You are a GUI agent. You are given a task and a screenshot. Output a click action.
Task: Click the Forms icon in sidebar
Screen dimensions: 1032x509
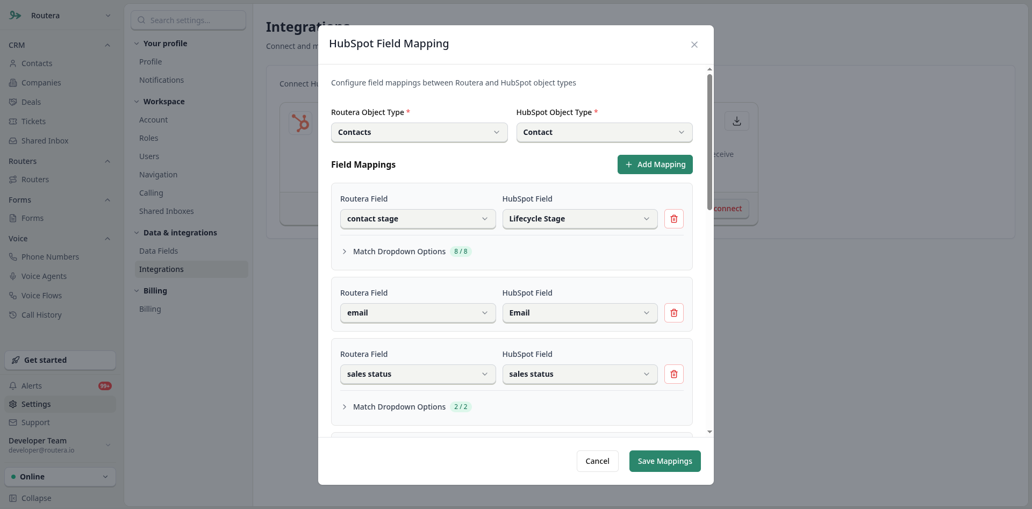coord(13,218)
